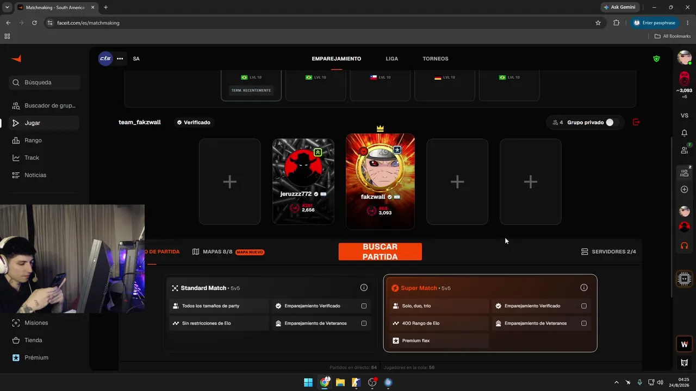The width and height of the screenshot is (696, 391).
Task: Show hidden system tray icons
Action: pyautogui.click(x=616, y=382)
